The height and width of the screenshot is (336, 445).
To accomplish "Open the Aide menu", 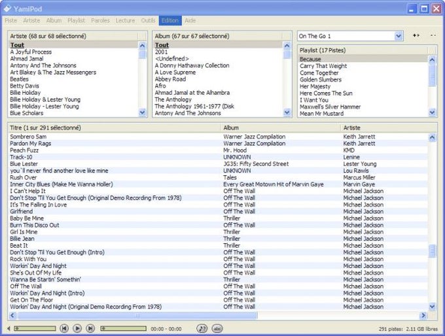I will tap(190, 20).
